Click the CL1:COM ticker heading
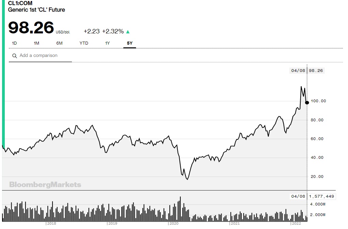Viewport: 348px width, 229px height. click(20, 3)
